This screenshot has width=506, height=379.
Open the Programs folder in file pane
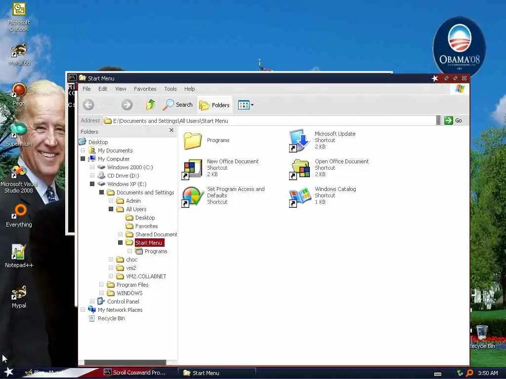pos(207,141)
